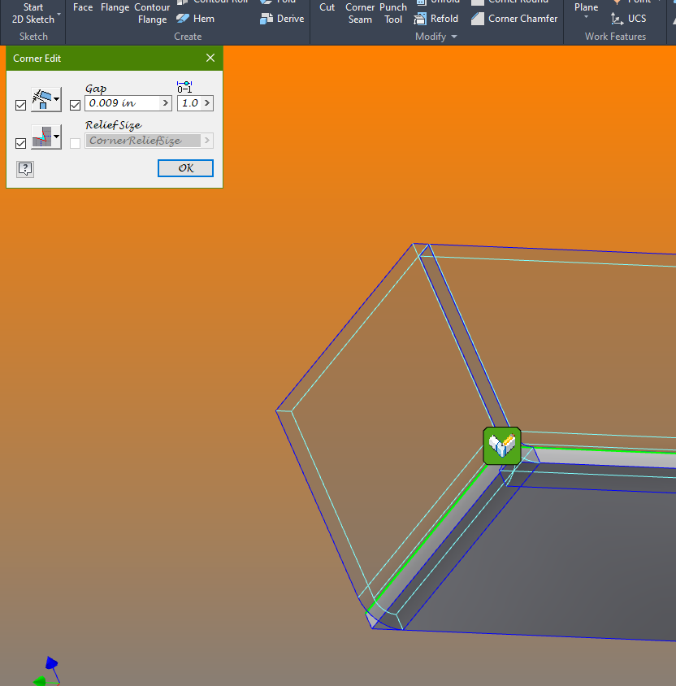Select the Refold tool
This screenshot has height=686, width=676.
pos(436,18)
